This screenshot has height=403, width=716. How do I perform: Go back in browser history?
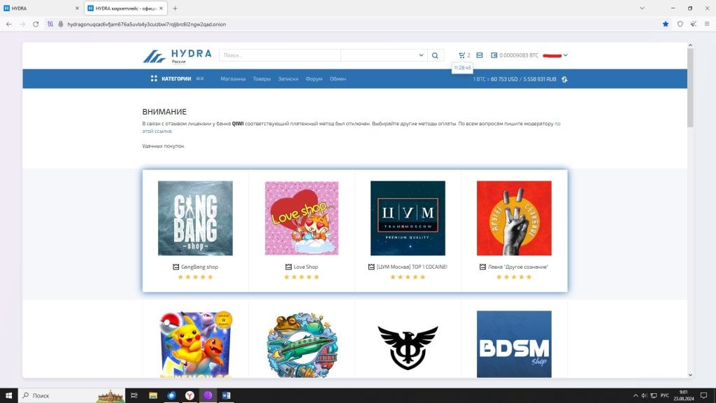pyautogui.click(x=9, y=24)
